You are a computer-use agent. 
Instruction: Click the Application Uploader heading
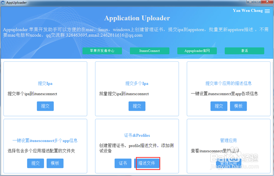pos(137,18)
